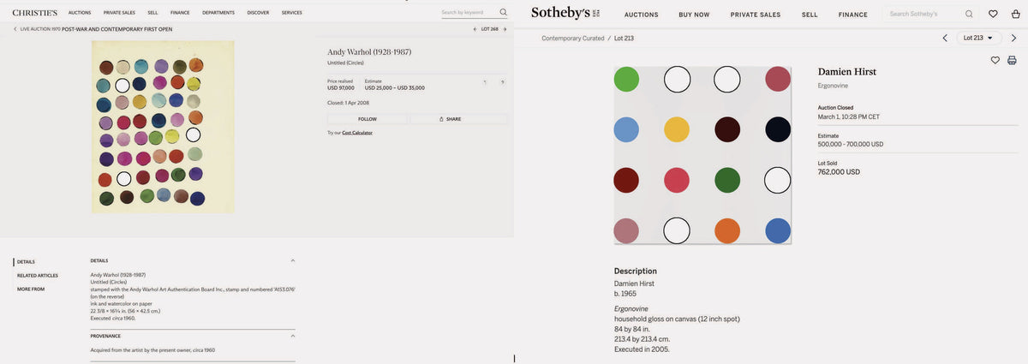Image resolution: width=1028 pixels, height=364 pixels.
Task: Click the Sotheby's search magnifier icon
Action: tap(969, 14)
